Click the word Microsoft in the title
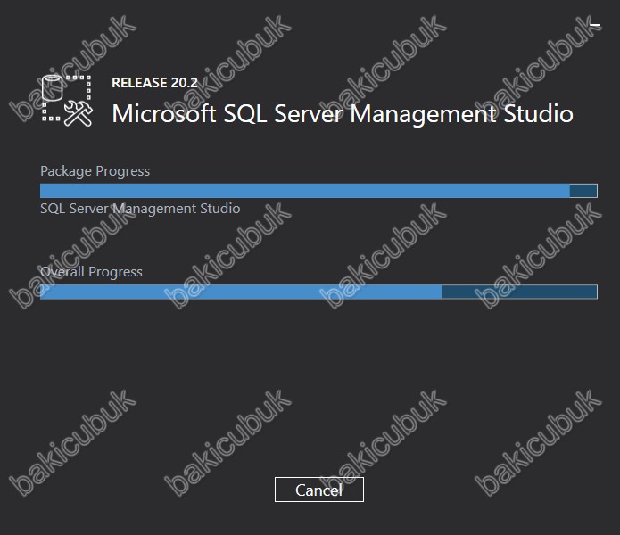620x535 pixels. (x=164, y=114)
